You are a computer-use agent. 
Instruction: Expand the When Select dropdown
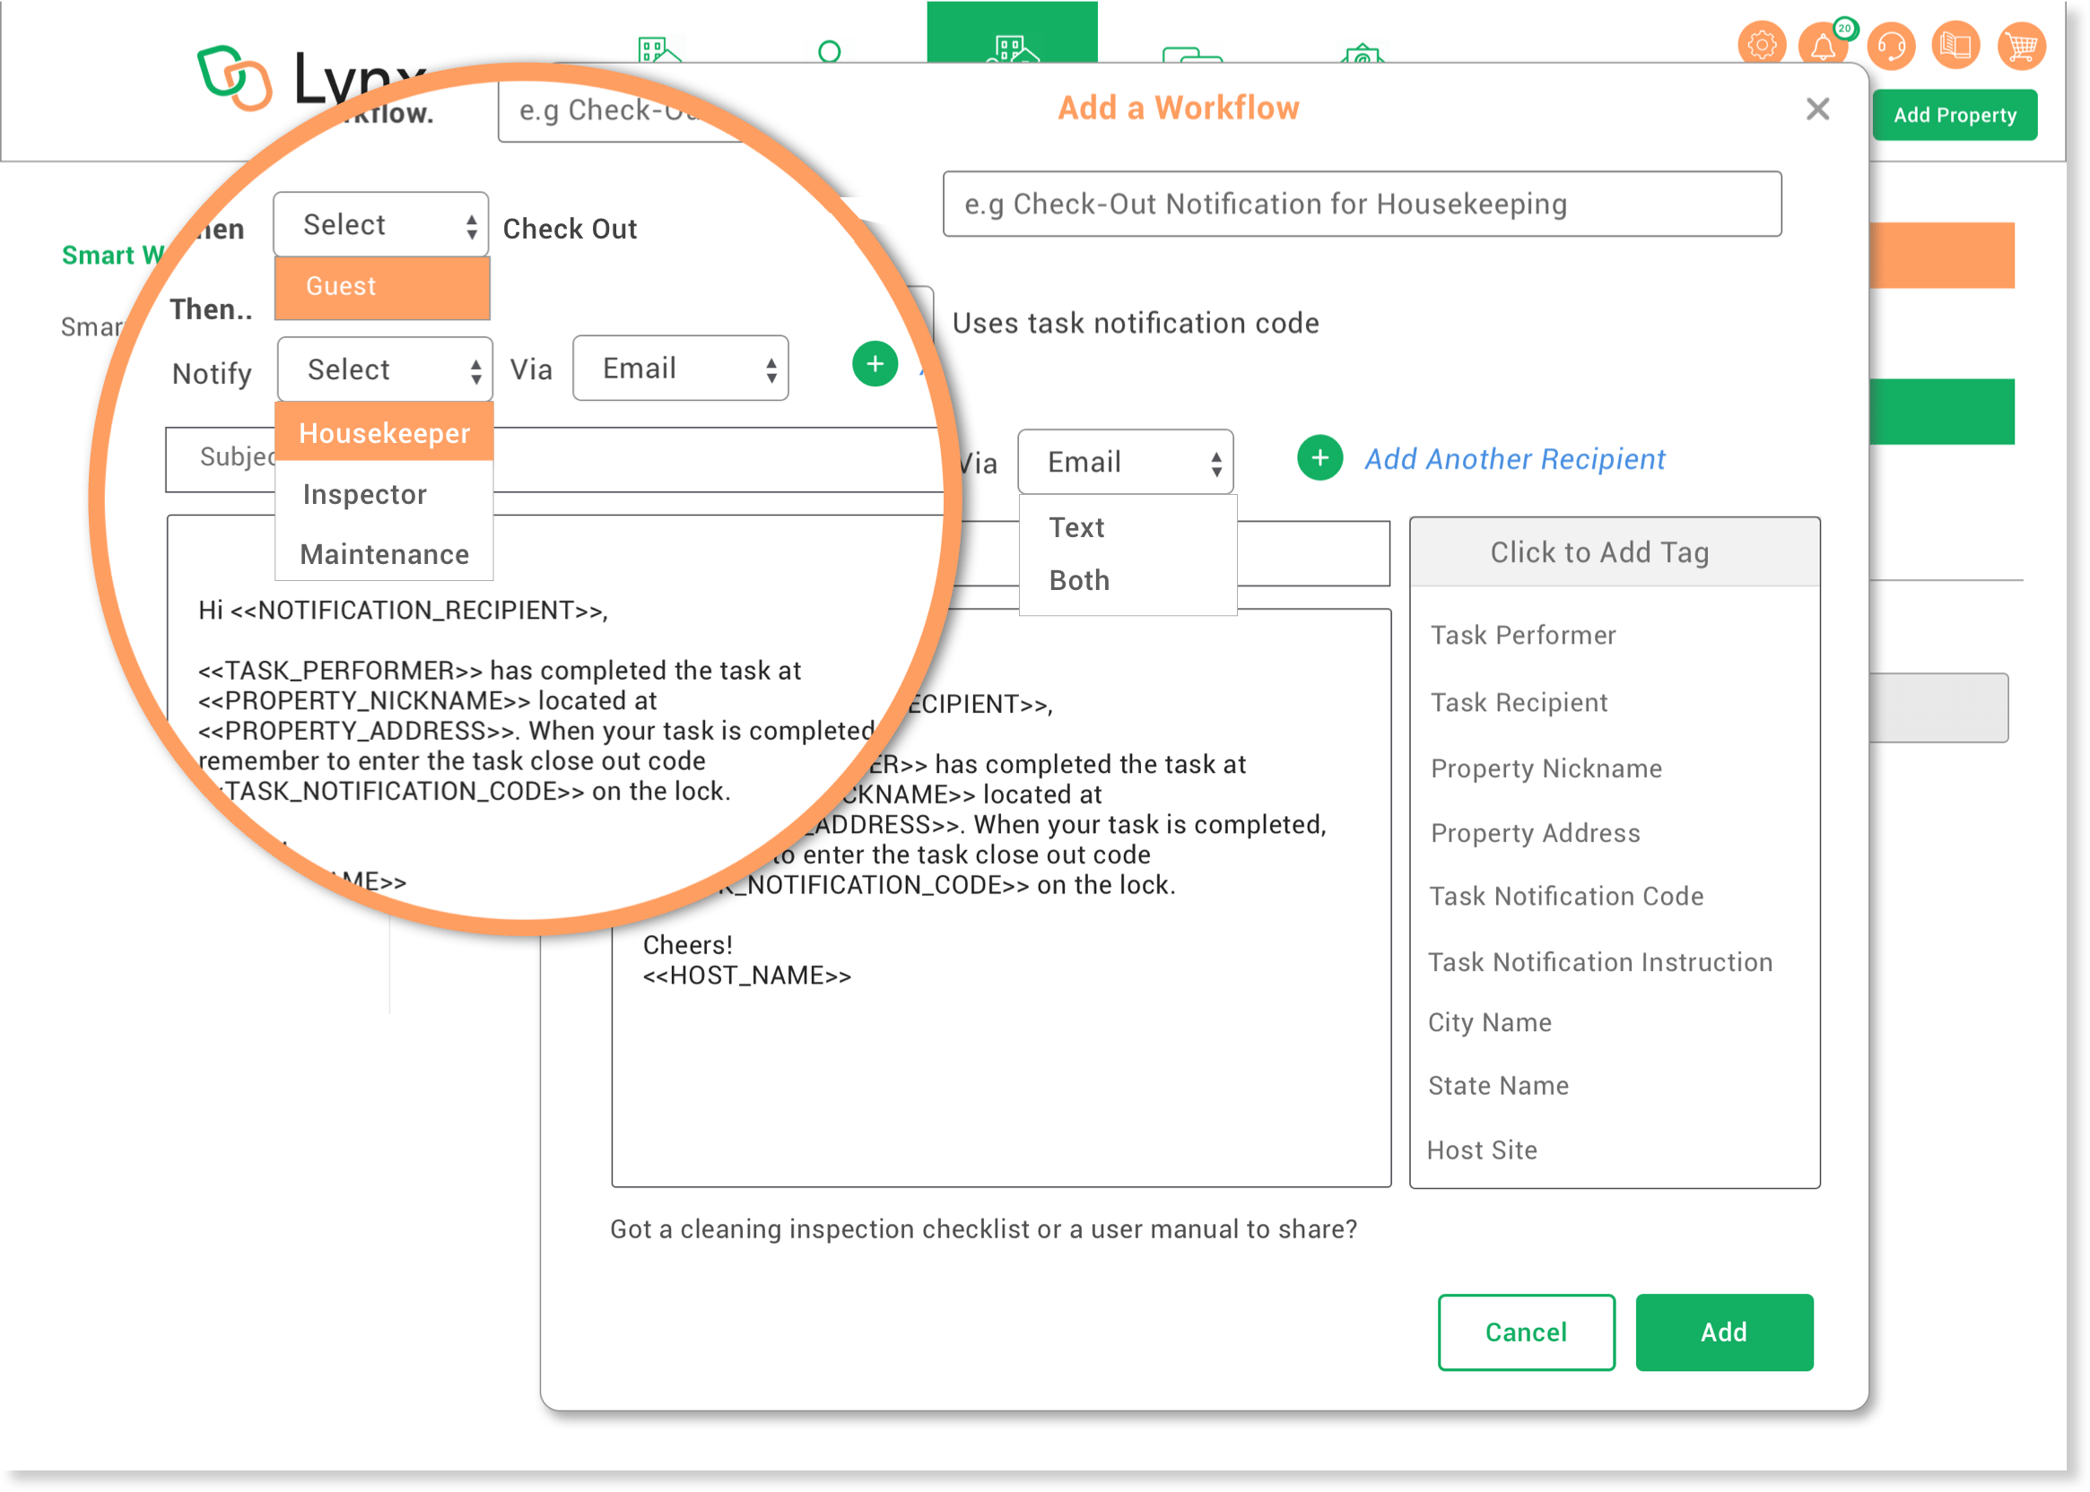[380, 225]
